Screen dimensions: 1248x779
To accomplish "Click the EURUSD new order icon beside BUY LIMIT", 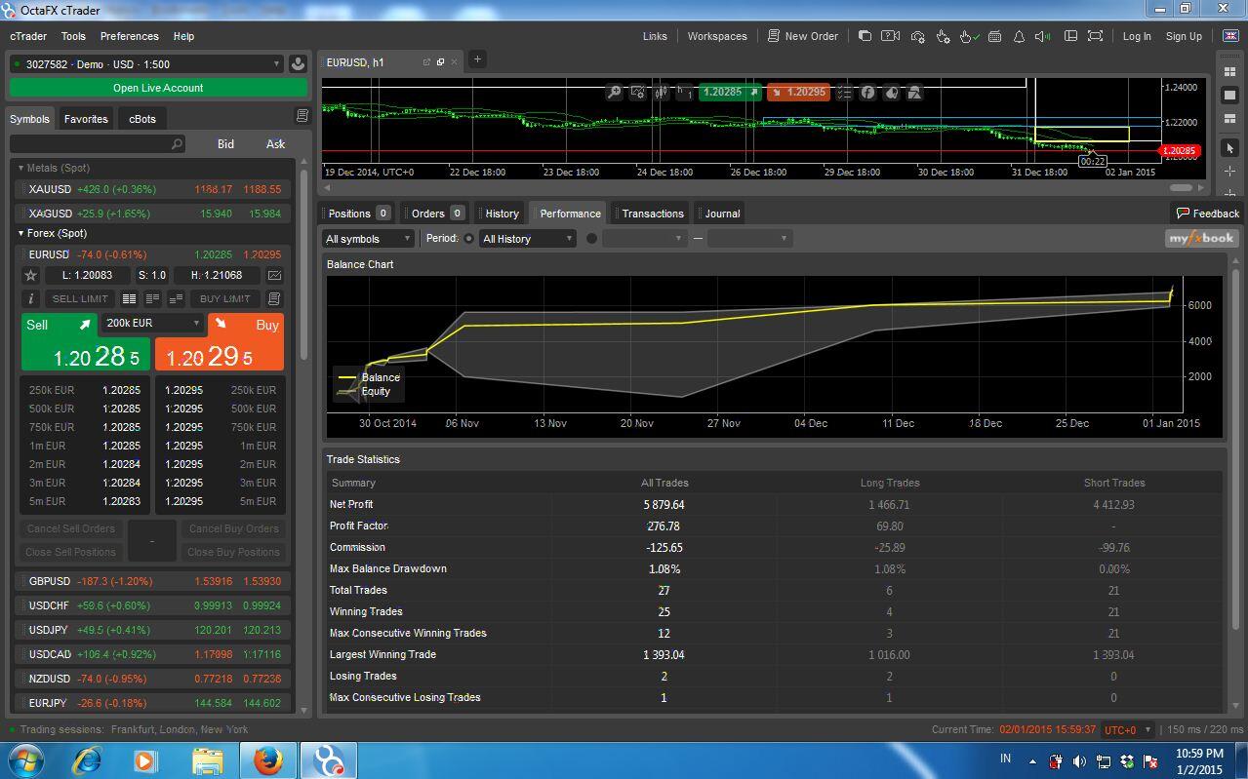I will point(274,299).
